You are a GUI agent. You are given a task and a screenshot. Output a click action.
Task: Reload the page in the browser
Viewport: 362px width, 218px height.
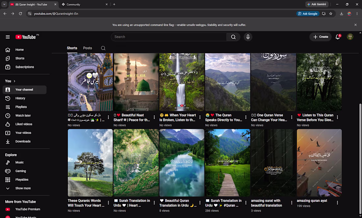point(20,14)
